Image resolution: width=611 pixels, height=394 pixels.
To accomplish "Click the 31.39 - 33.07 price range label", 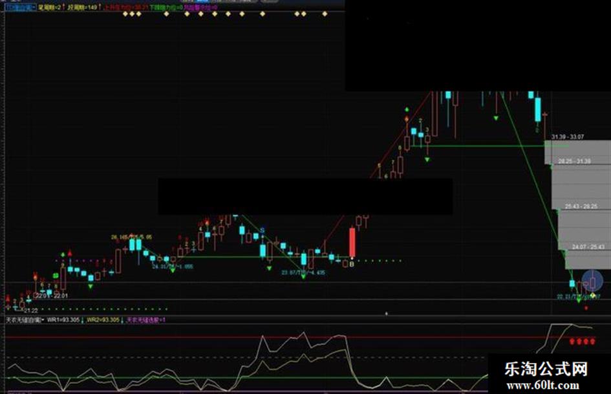I will click(568, 137).
